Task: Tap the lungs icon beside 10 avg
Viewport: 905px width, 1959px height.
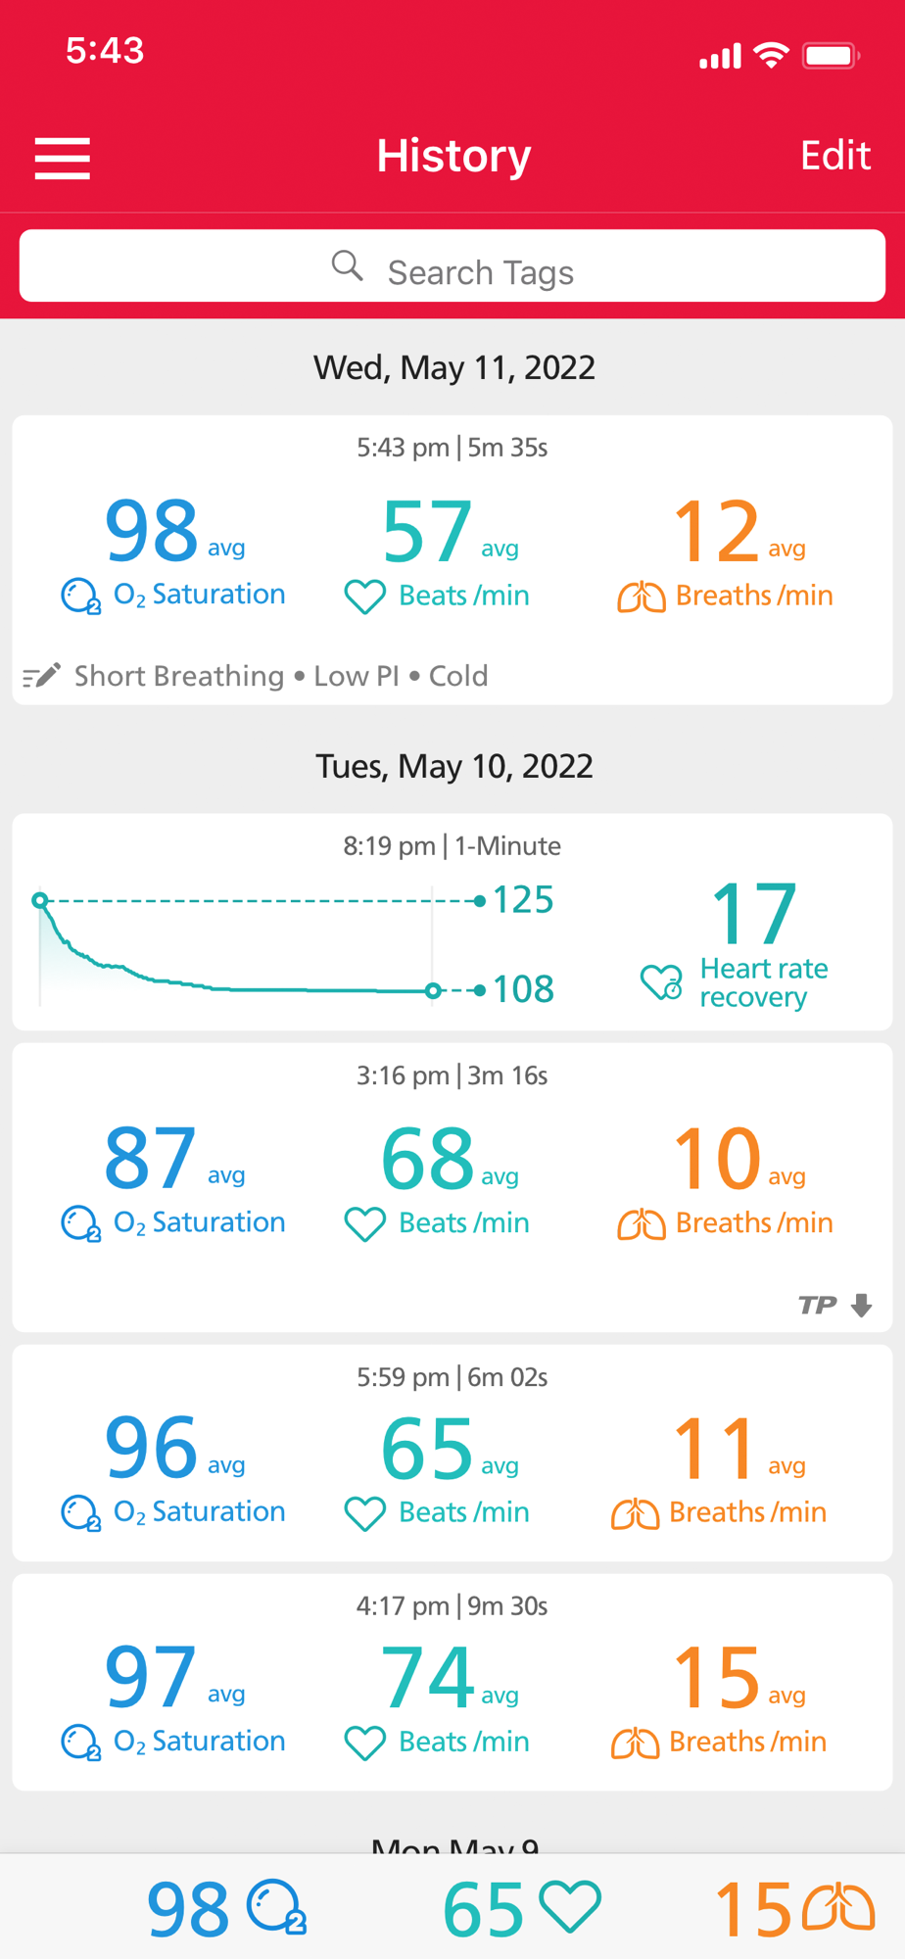Action: (x=642, y=1223)
